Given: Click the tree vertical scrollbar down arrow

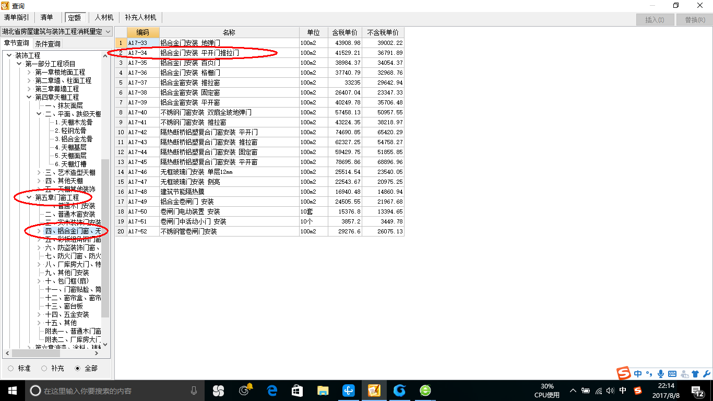Looking at the screenshot, I should click(105, 344).
